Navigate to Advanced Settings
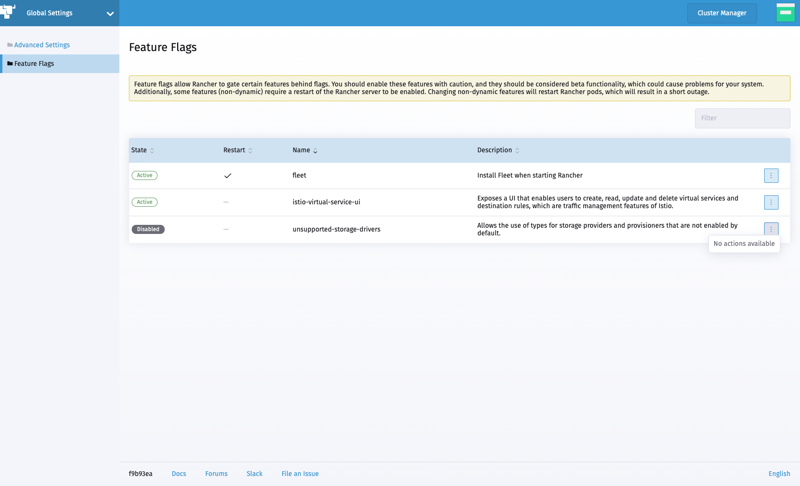This screenshot has height=486, width=800. (x=42, y=44)
